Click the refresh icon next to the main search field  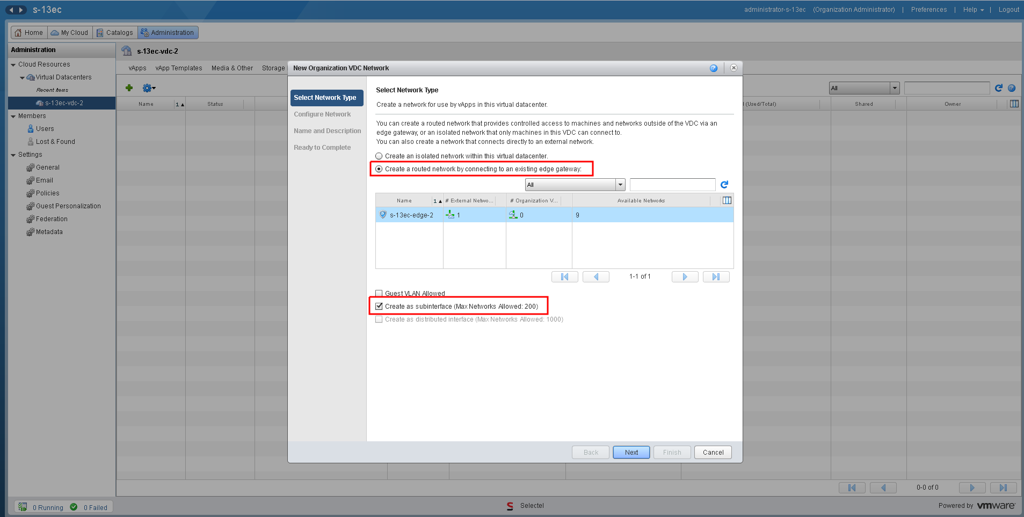pyautogui.click(x=999, y=88)
